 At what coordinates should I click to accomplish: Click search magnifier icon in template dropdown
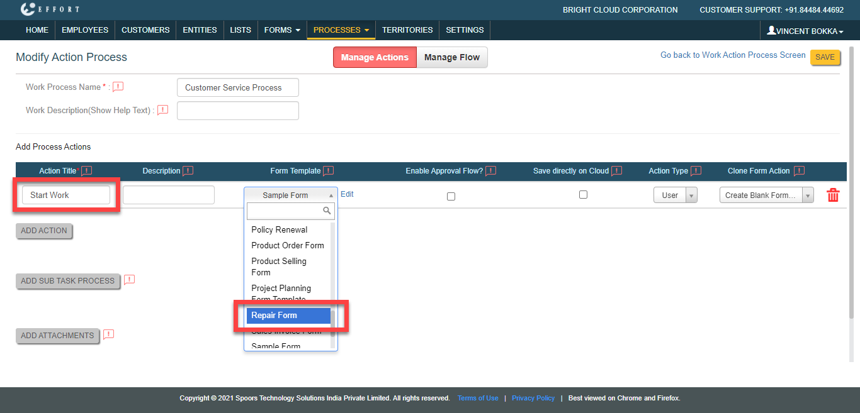click(x=327, y=211)
